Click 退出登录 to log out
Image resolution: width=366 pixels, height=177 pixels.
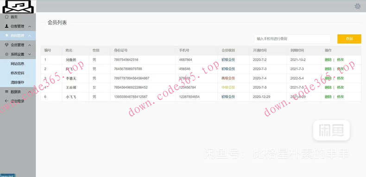[x=18, y=101]
